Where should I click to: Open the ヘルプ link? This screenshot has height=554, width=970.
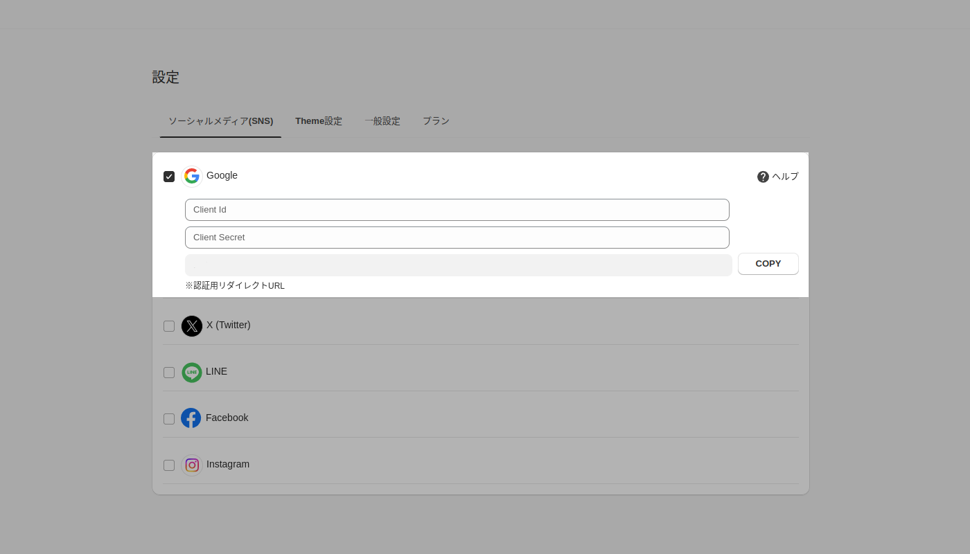pos(777,177)
